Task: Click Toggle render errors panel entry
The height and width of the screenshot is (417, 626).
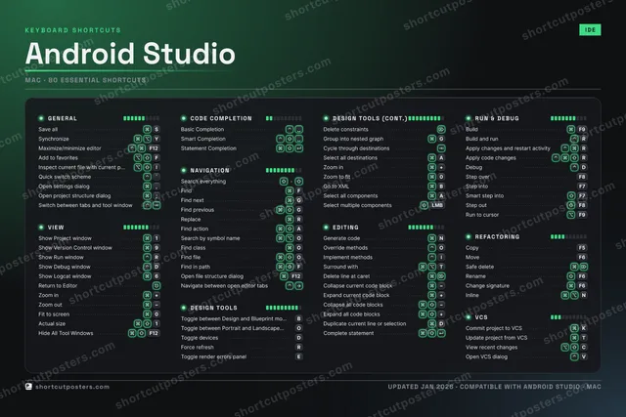Action: [242, 356]
